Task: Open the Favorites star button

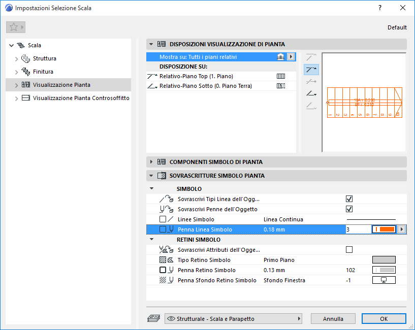Action: click(x=16, y=27)
